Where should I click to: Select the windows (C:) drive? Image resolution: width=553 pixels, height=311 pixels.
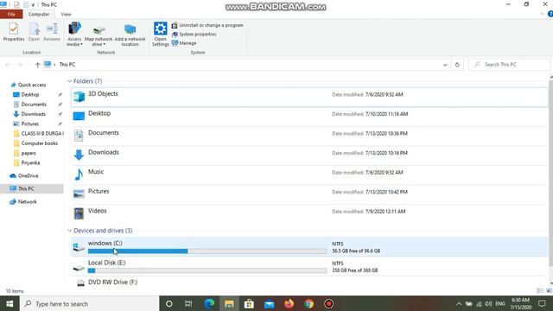309,247
